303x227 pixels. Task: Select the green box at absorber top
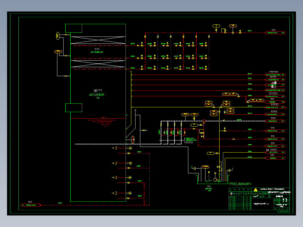pos(74,28)
